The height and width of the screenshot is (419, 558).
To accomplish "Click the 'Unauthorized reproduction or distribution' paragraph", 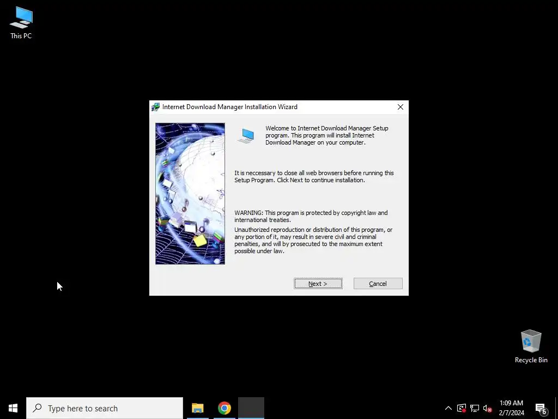I will 313,241.
